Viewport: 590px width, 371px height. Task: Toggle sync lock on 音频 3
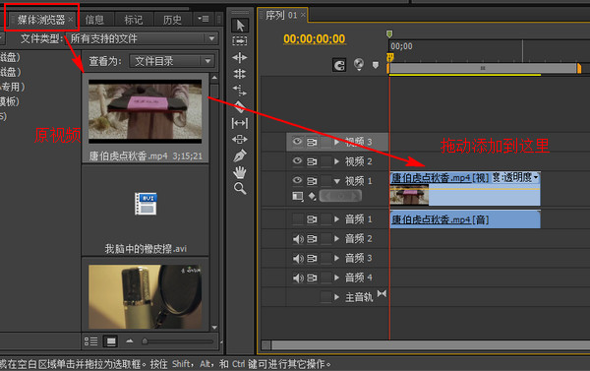[312, 259]
